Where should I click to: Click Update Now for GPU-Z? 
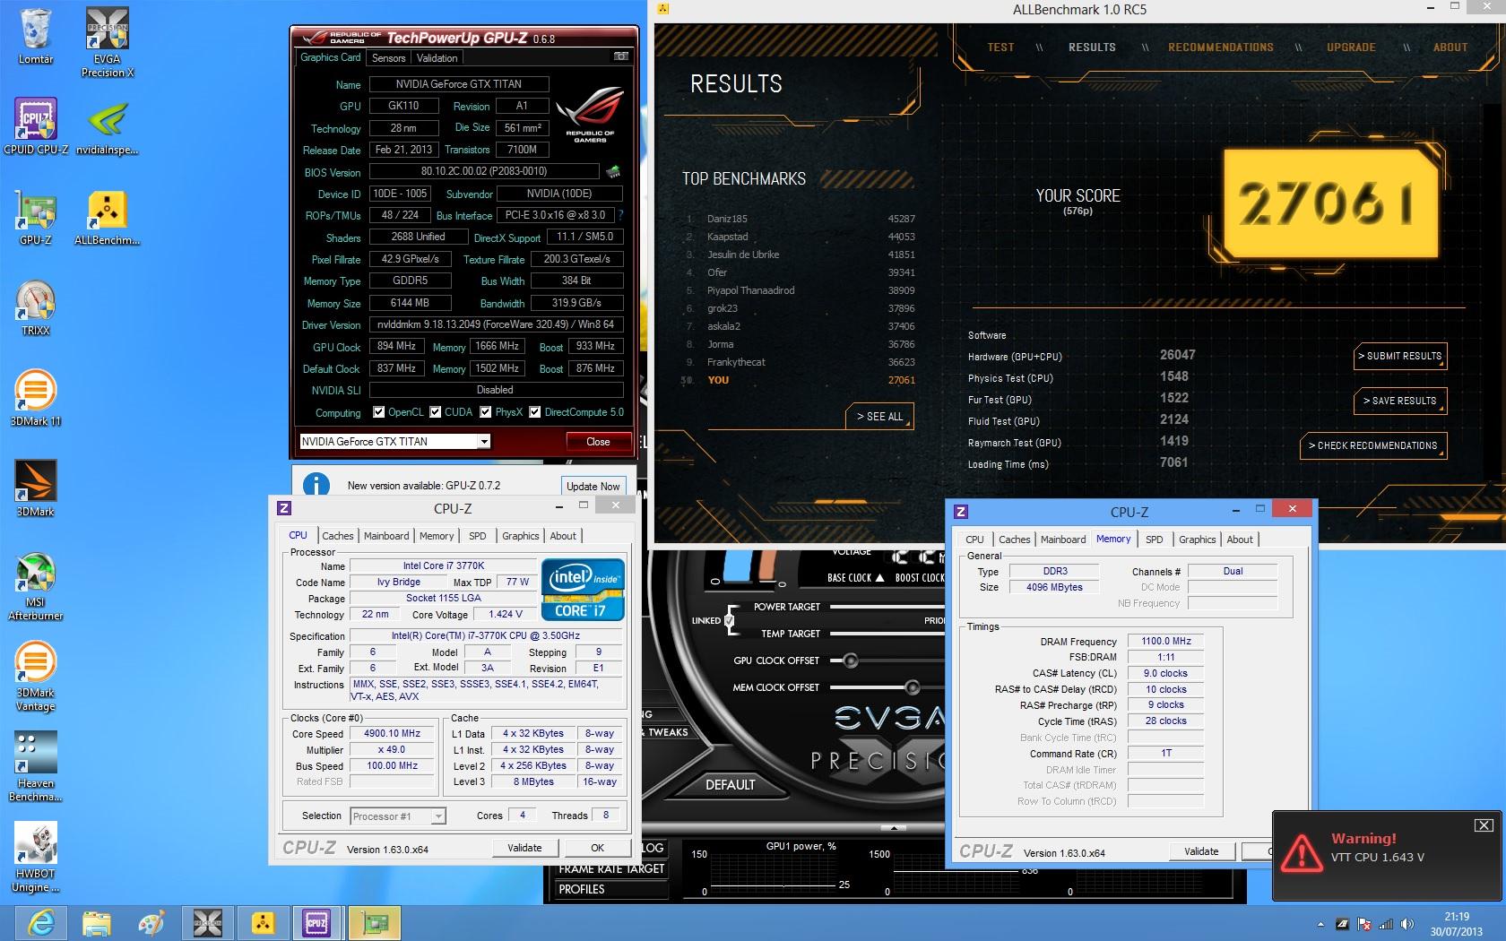593,486
